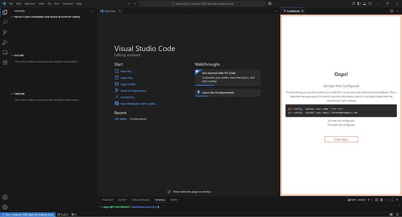Switch to the OUTPUT panel tab
The width and height of the screenshot is (402, 217).
point(122,200)
